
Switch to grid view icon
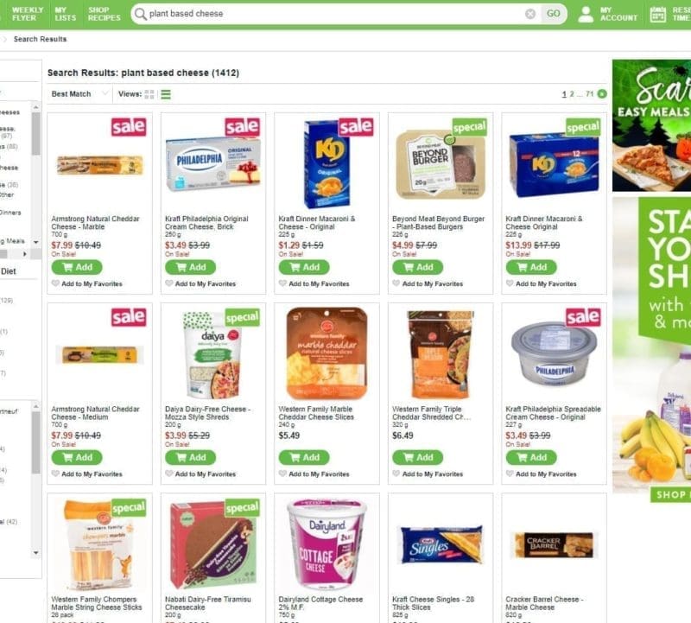click(x=149, y=94)
